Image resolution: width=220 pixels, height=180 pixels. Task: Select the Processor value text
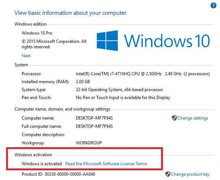point(143,74)
